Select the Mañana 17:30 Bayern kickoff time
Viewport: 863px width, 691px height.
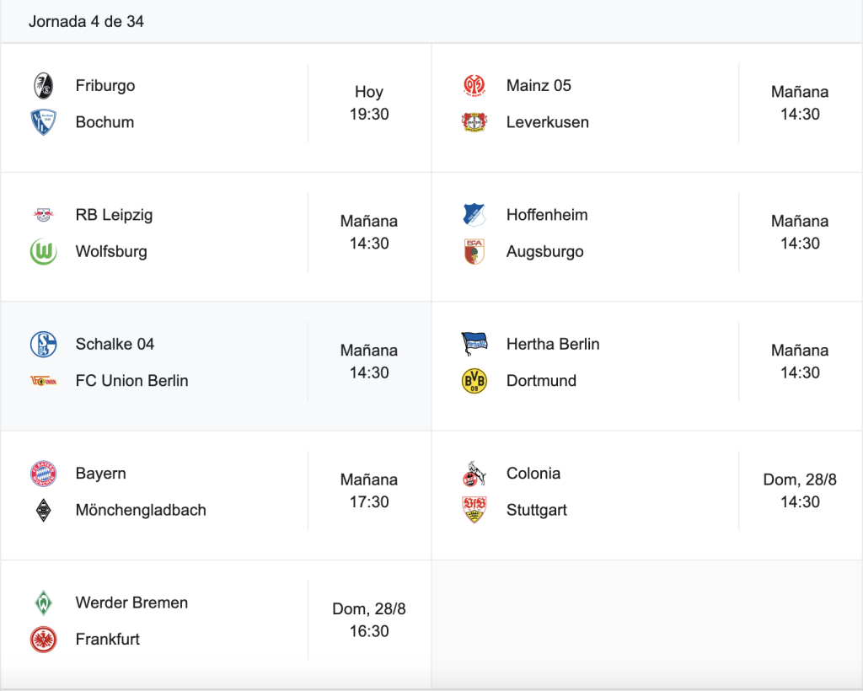tap(369, 490)
